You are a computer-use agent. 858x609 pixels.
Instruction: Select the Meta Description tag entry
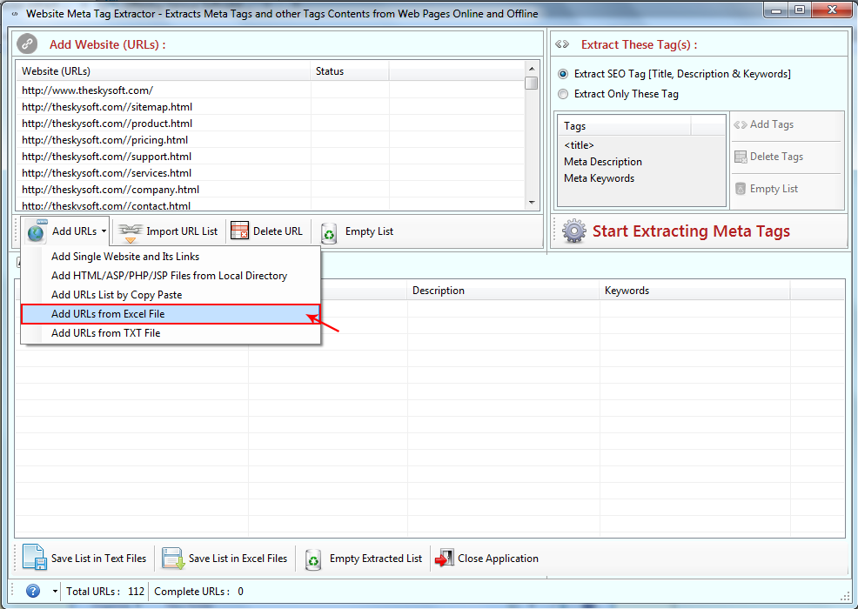coord(603,162)
